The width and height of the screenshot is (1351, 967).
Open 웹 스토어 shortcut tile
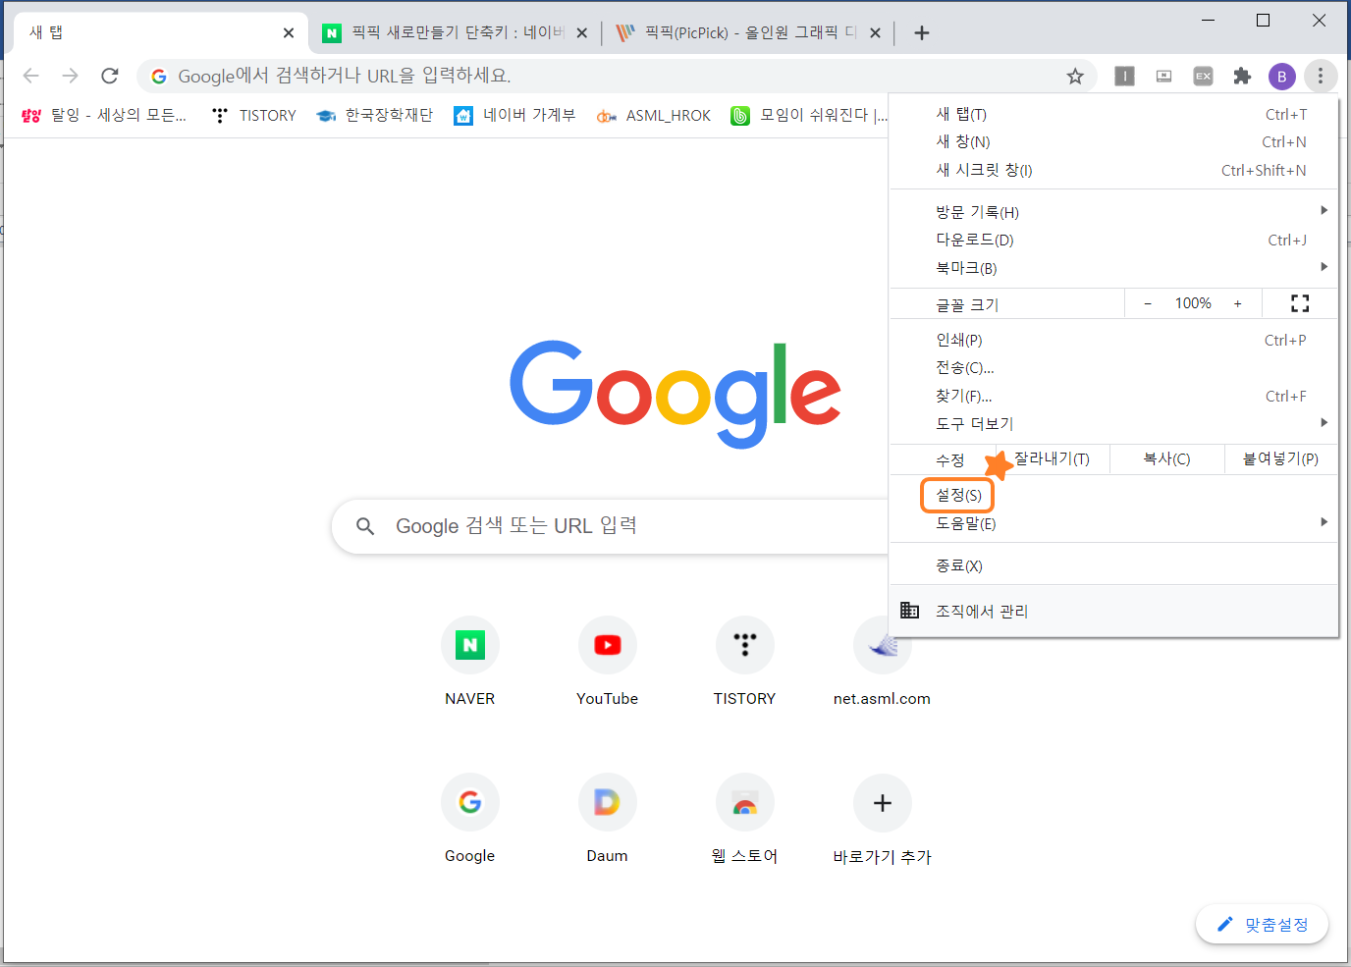(745, 818)
